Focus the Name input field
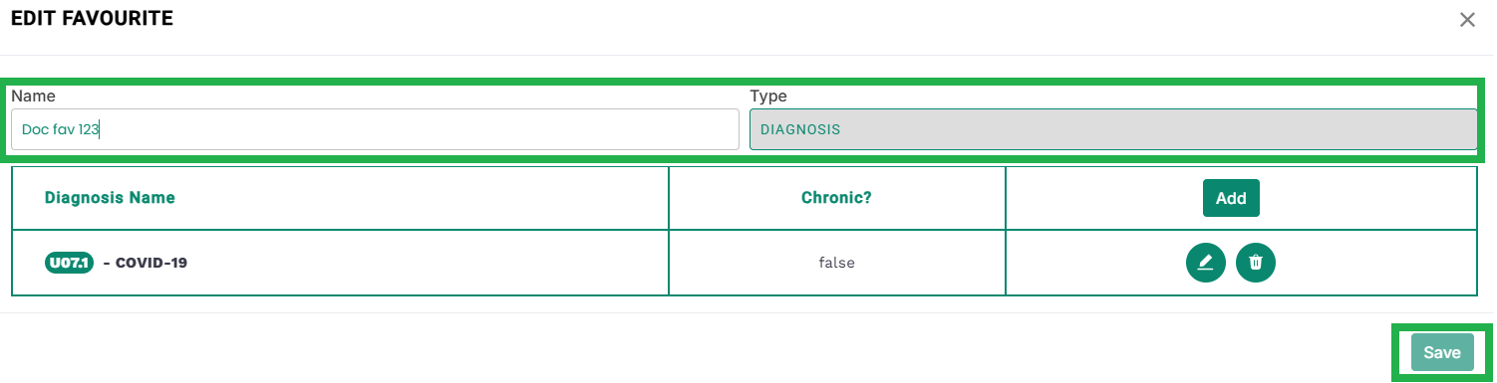 [375, 129]
